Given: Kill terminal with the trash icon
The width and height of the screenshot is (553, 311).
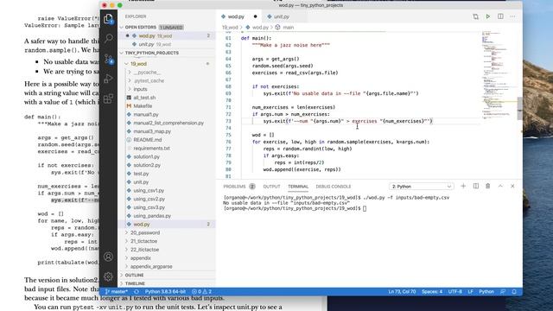Looking at the screenshot, I should pyautogui.click(x=488, y=187).
